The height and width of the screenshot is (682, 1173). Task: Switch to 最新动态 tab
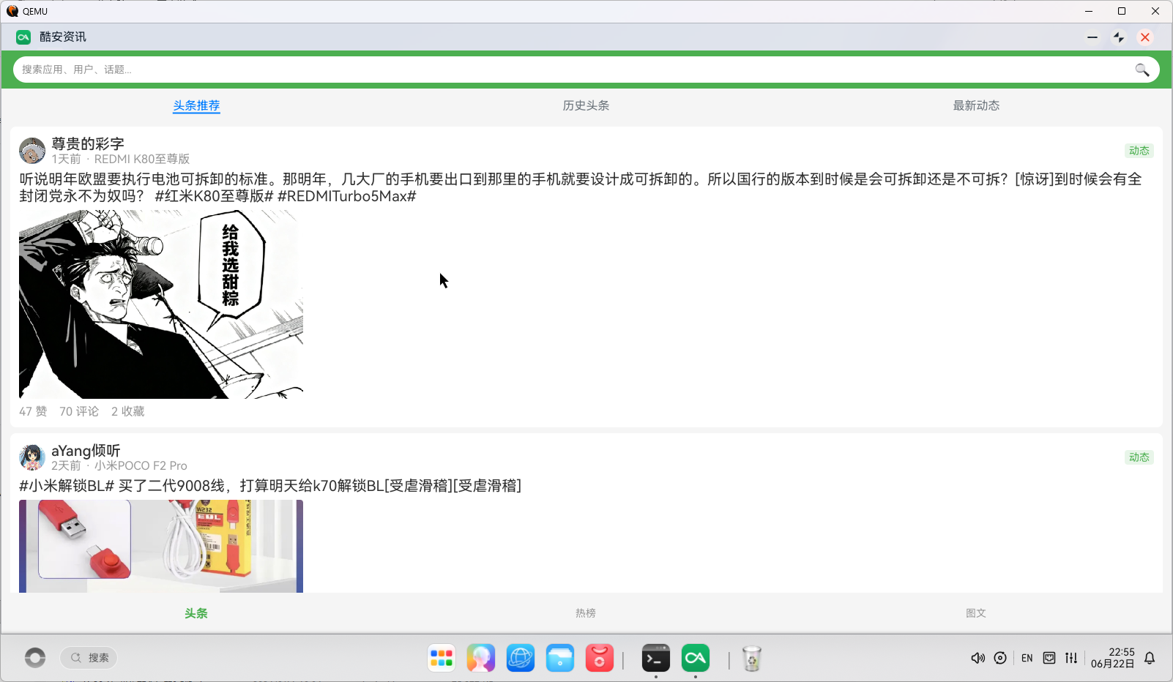pyautogui.click(x=976, y=105)
